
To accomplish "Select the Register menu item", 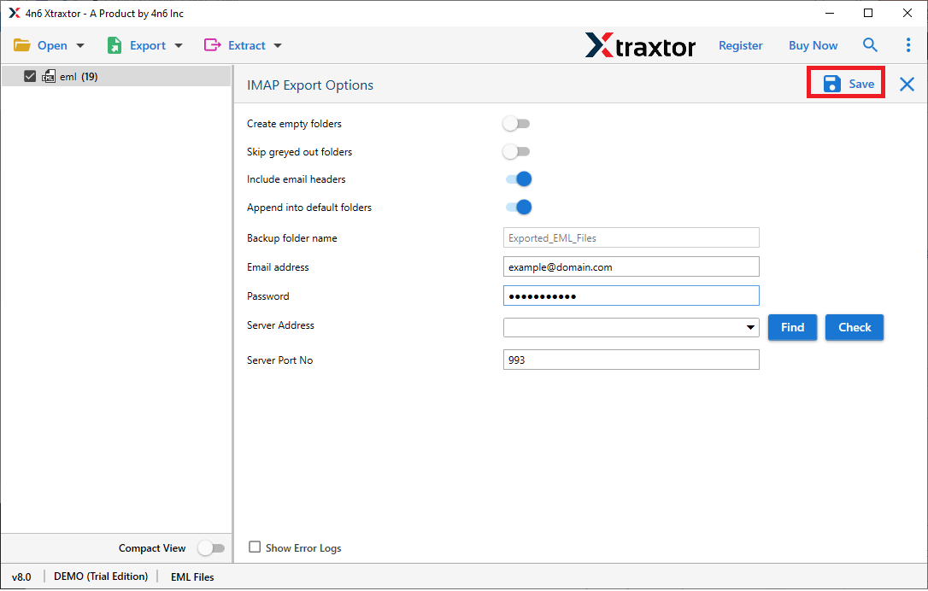I will [740, 44].
